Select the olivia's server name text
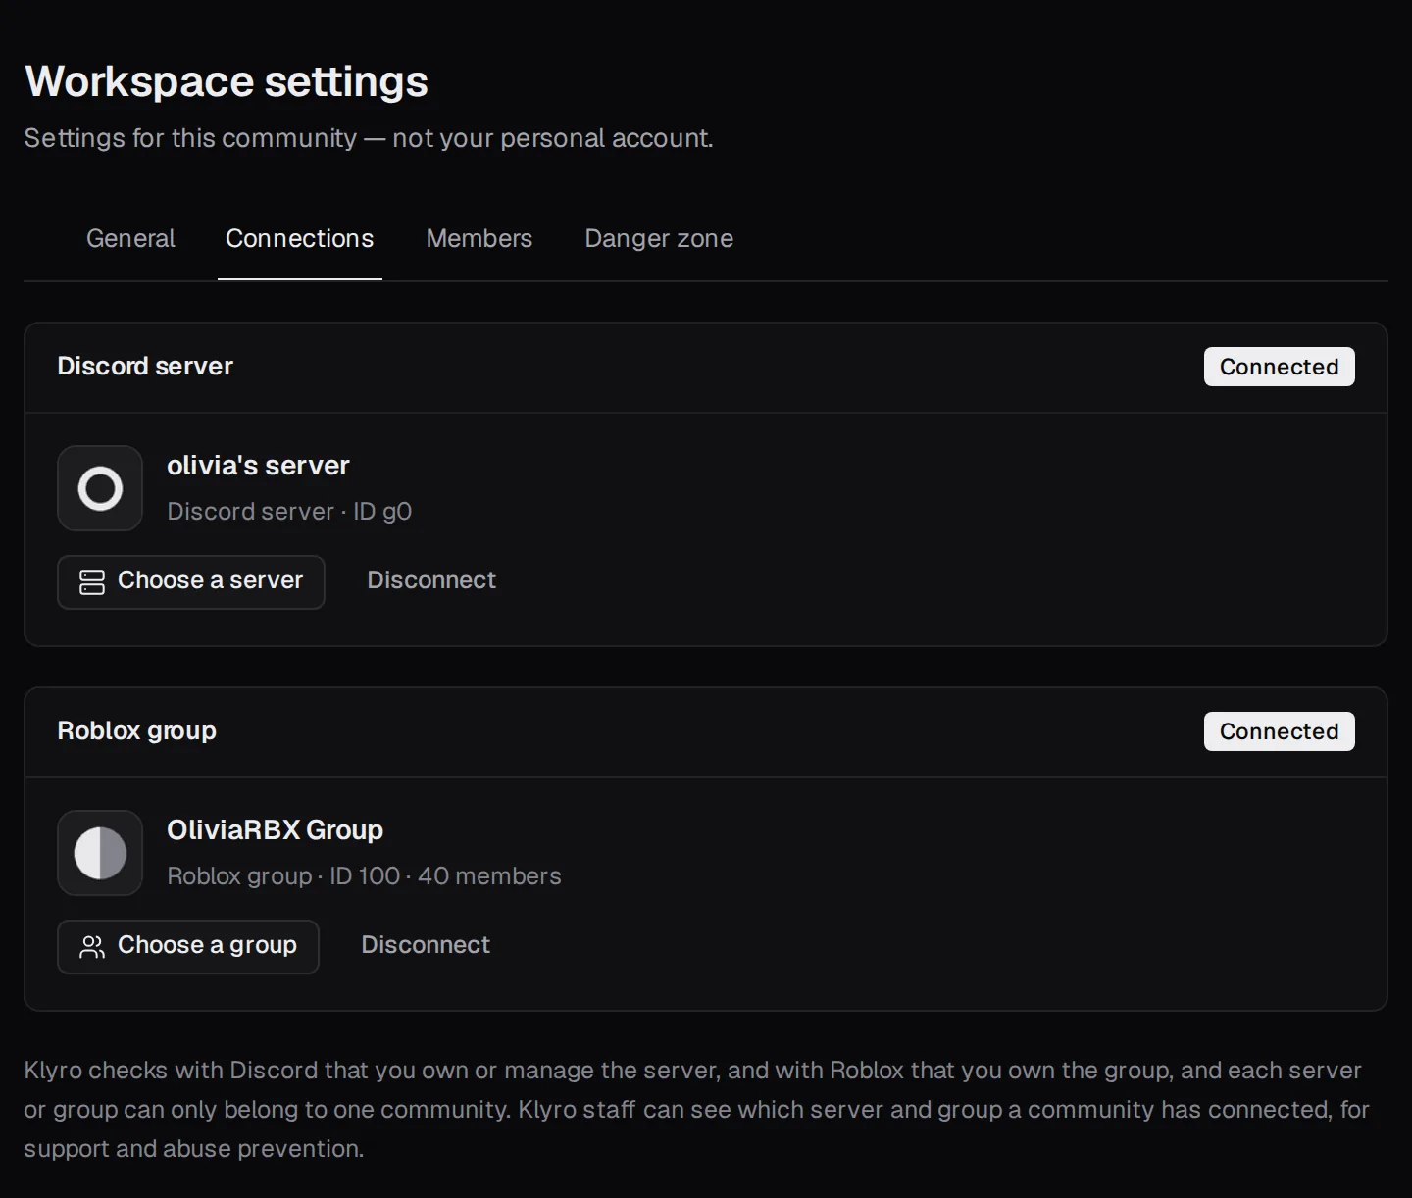This screenshot has height=1198, width=1412. (258, 466)
